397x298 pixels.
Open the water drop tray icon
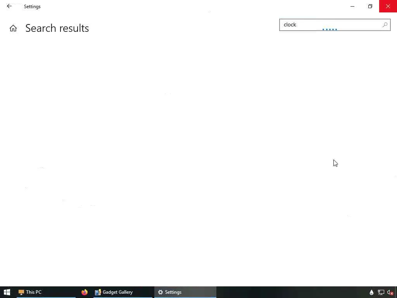371,293
